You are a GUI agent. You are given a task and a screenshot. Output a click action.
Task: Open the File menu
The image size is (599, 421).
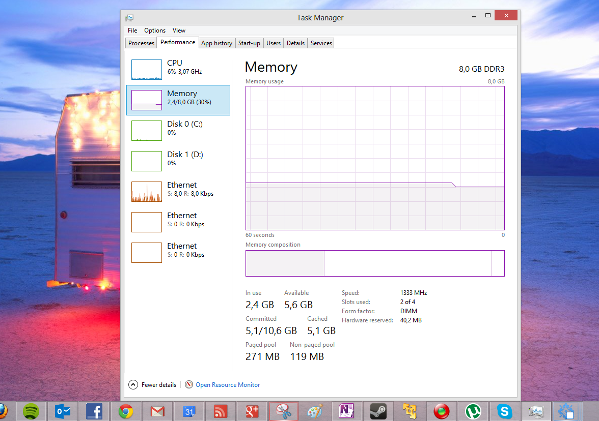click(132, 31)
